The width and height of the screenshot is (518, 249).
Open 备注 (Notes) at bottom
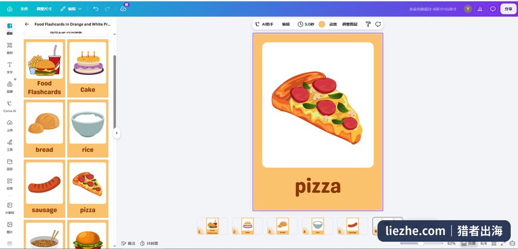click(128, 243)
